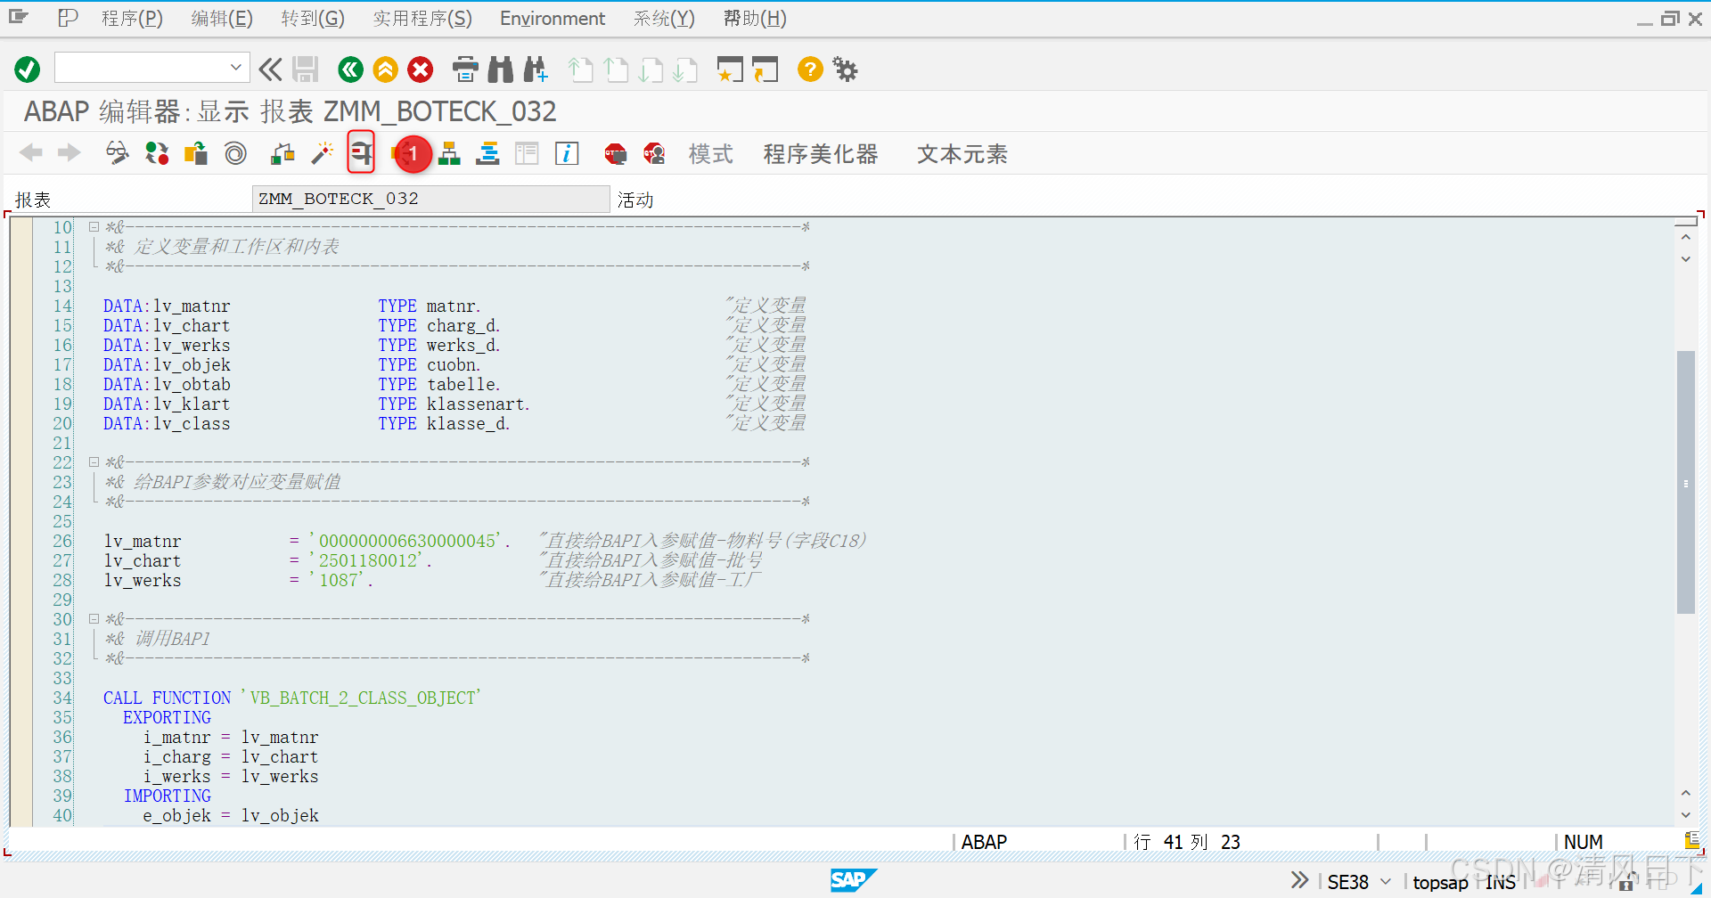Screen dimensions: 1711x898
Task: Open Find using the binoculars icon
Action: [x=501, y=69]
